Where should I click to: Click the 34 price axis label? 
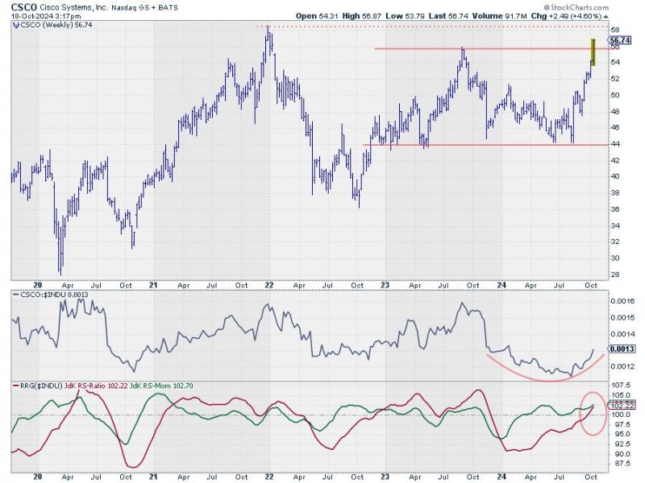tap(615, 226)
